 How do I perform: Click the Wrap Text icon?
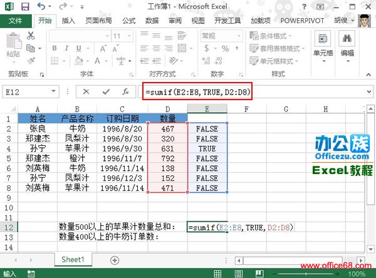(182, 36)
